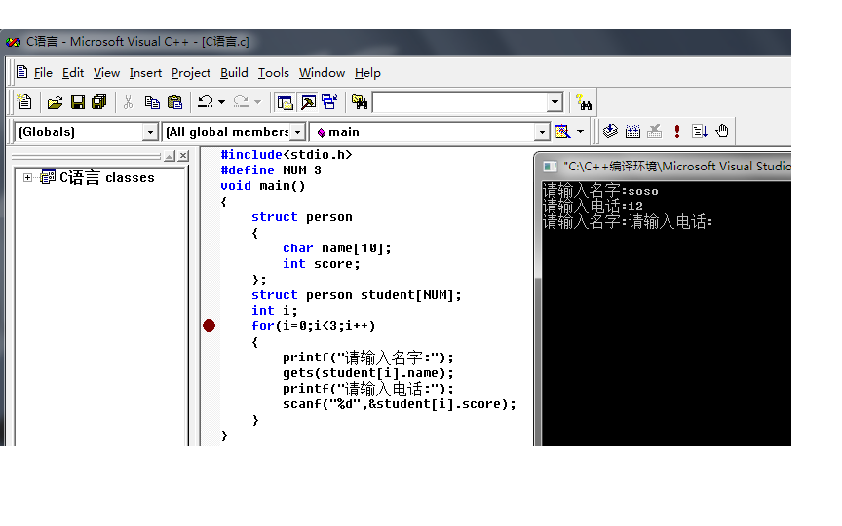Open the Tools menu

pos(273,73)
